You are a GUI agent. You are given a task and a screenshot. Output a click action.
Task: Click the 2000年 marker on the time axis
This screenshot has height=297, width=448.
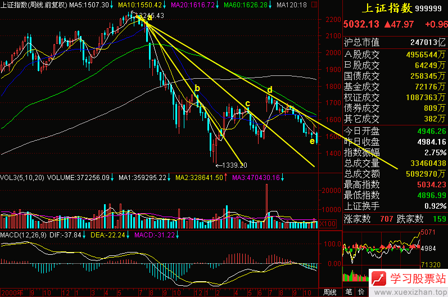pos(12,292)
